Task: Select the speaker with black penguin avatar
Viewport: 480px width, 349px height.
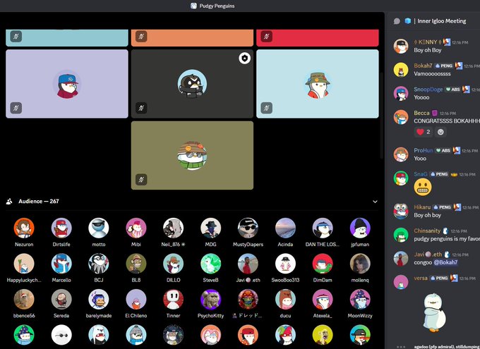Action: pyautogui.click(x=192, y=84)
